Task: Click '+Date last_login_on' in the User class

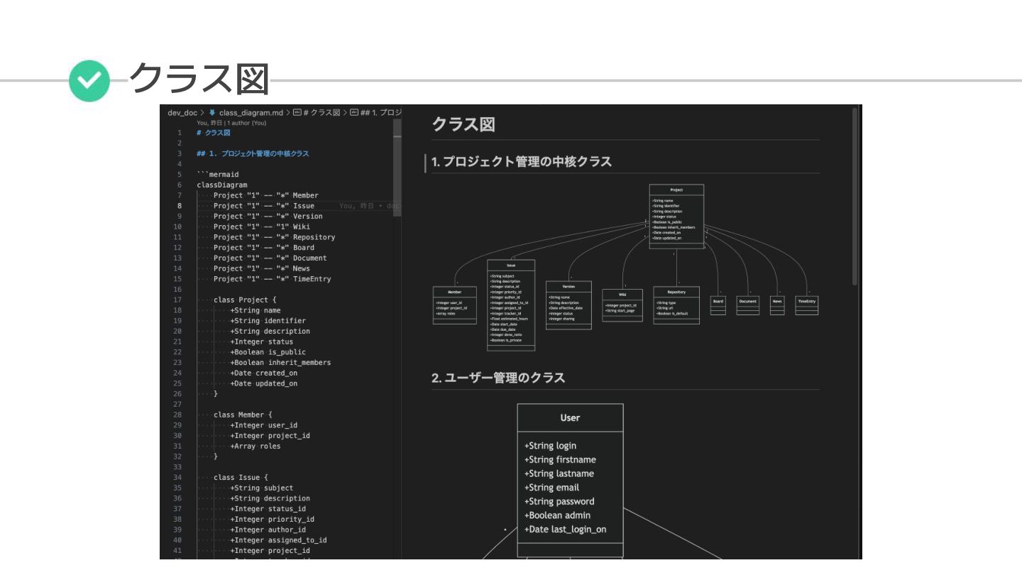Action: pyautogui.click(x=565, y=530)
